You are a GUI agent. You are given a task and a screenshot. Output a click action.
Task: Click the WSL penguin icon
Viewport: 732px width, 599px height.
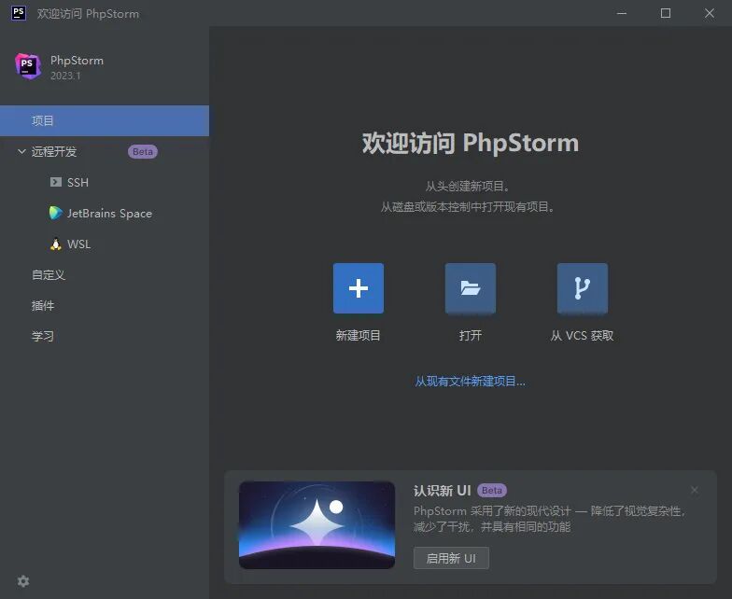[x=56, y=244]
